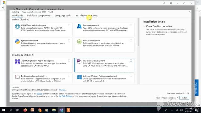Open the orange recorder taskbar app
201x113 pixels.
(68, 110)
